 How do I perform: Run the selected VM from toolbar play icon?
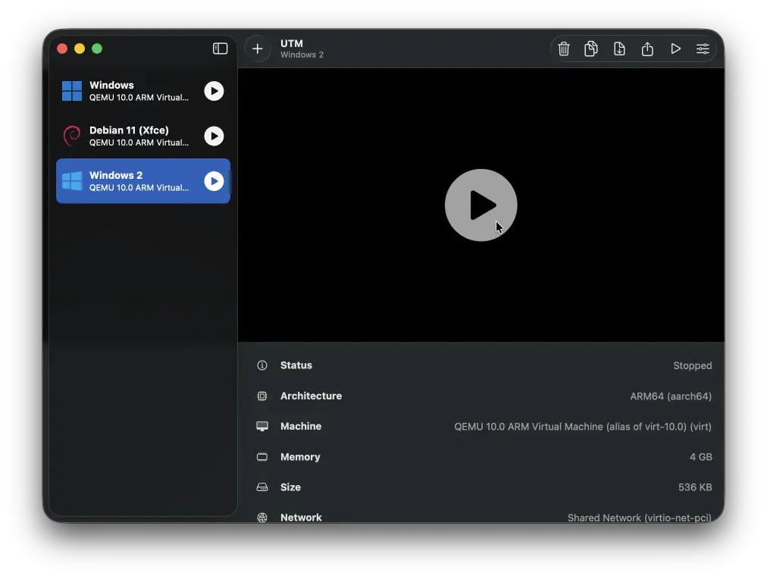click(675, 49)
